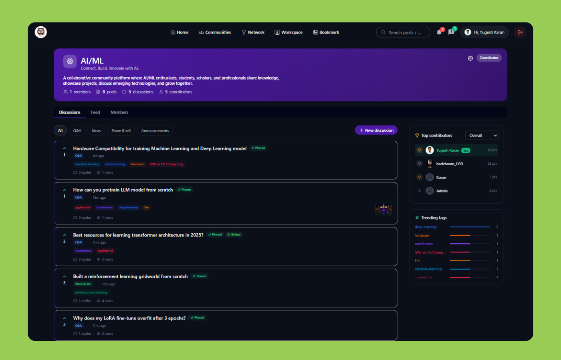Click the AI/ML community brain icon
This screenshot has width=561, height=360.
point(70,61)
